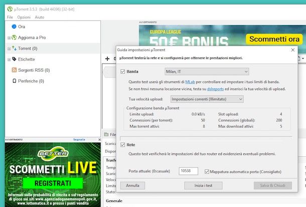306x207 pixels.
Task: Click the Salva & Chiudi button
Action: point(272,185)
